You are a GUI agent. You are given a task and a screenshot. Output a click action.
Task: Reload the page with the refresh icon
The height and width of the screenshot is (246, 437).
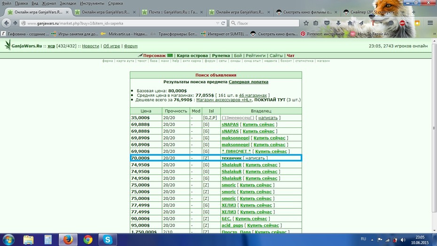pyautogui.click(x=223, y=23)
